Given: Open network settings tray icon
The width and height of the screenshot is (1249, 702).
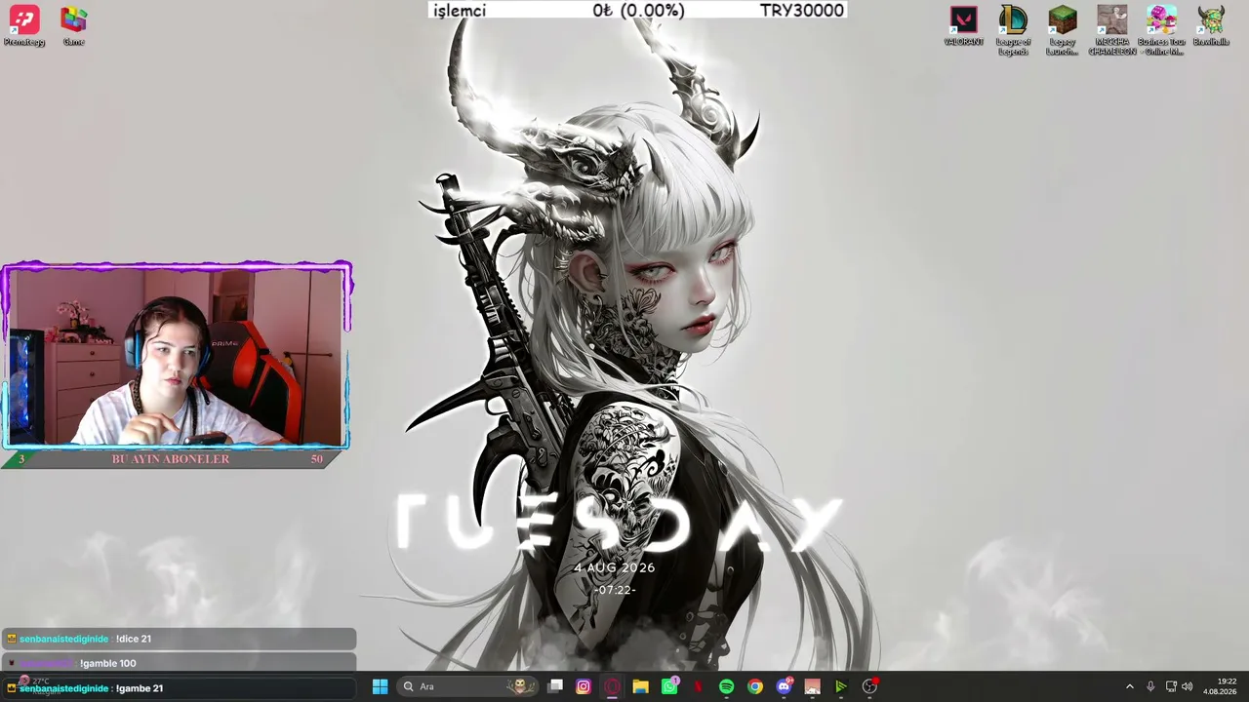Looking at the screenshot, I should pyautogui.click(x=1171, y=686).
